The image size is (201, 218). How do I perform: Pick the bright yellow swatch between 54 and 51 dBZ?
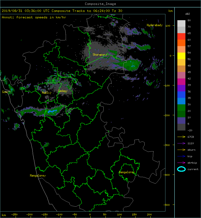(181, 56)
